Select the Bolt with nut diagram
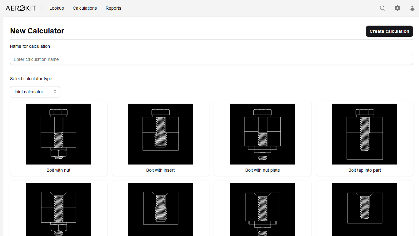 coord(58,134)
